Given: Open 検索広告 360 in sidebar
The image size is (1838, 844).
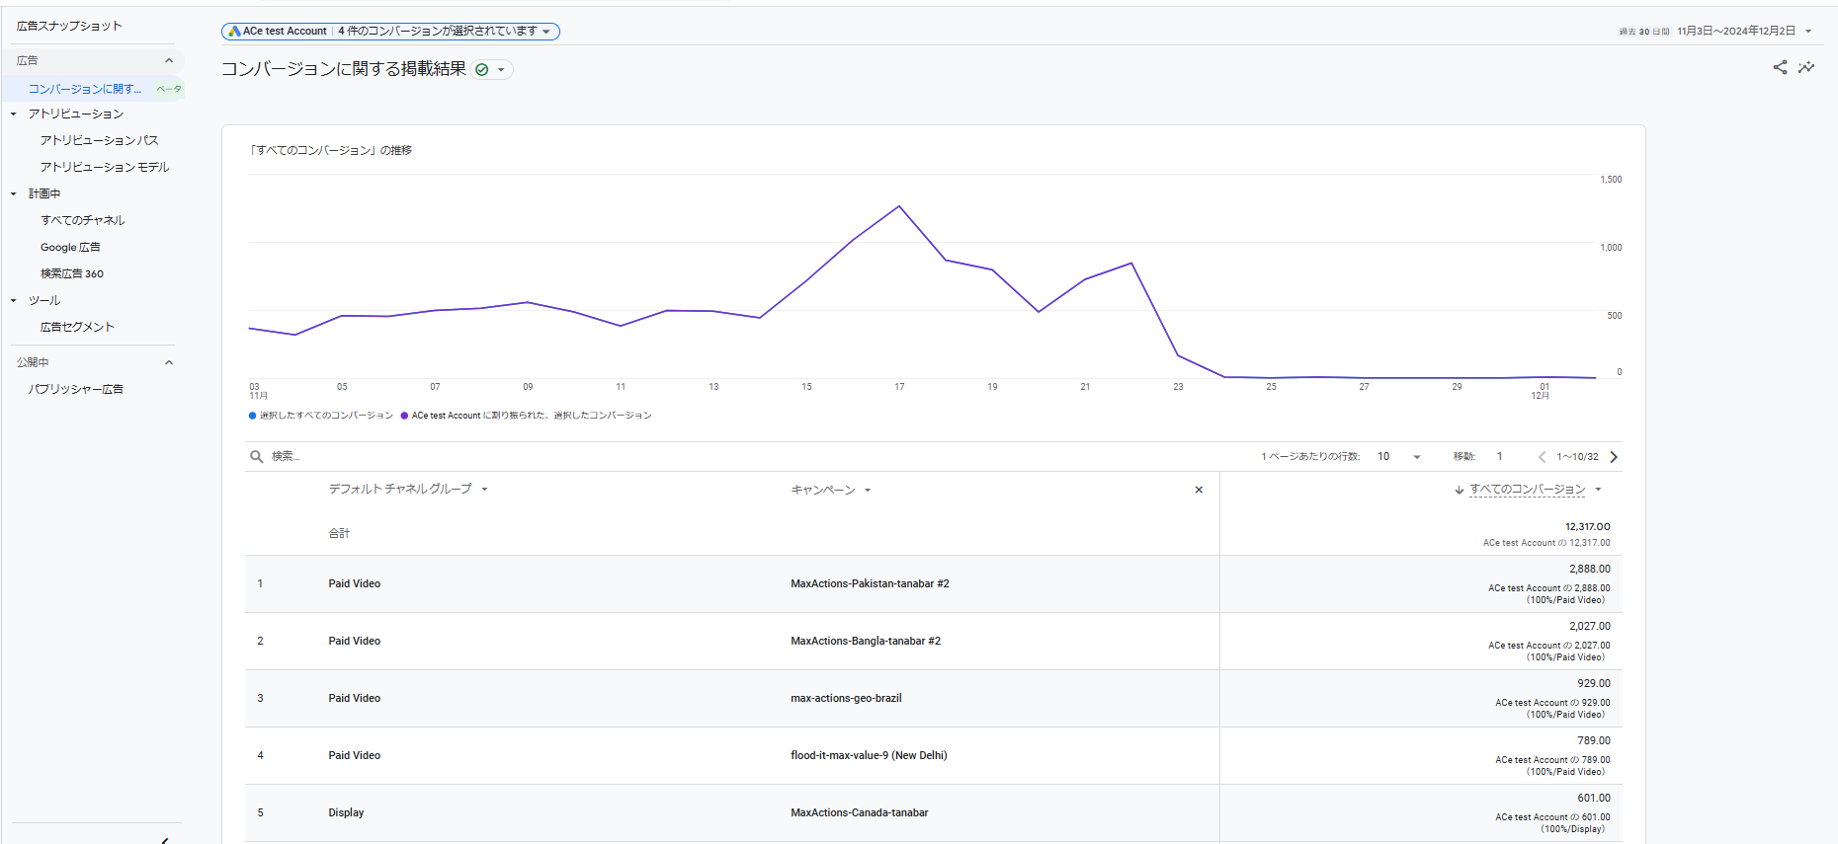Looking at the screenshot, I should [72, 273].
